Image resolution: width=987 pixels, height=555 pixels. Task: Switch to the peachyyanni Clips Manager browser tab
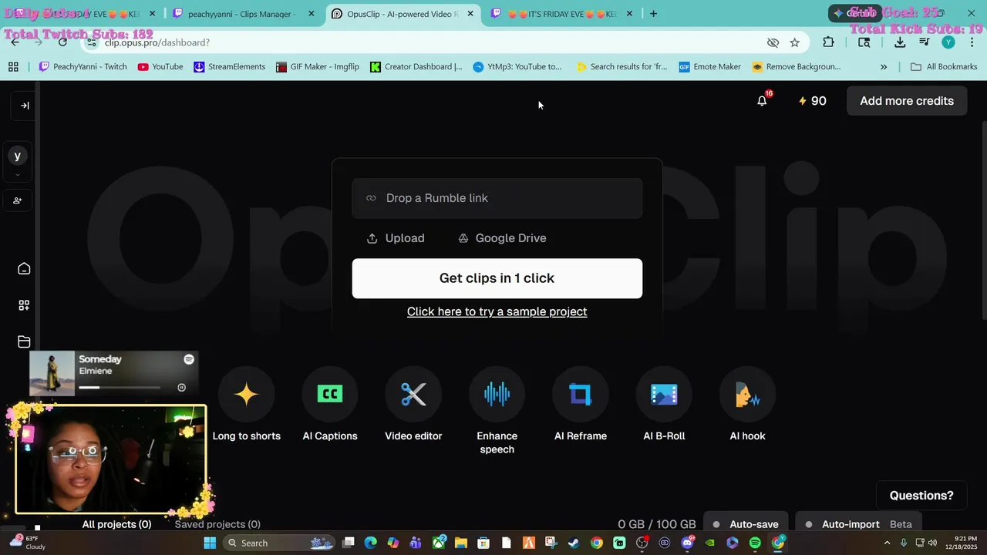244,14
